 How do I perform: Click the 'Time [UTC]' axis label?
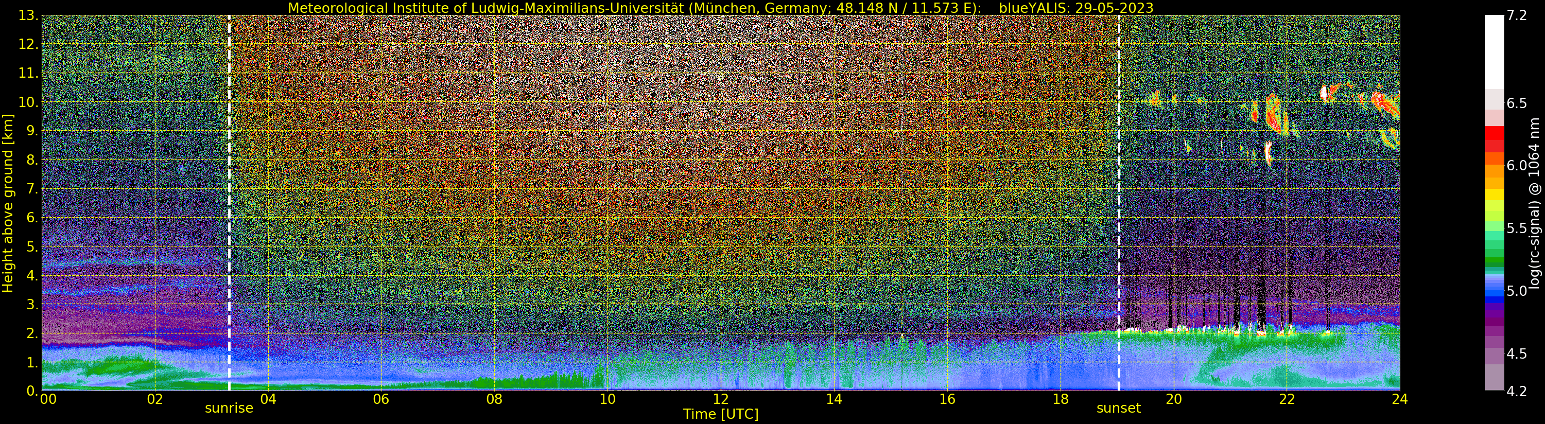pos(721,414)
